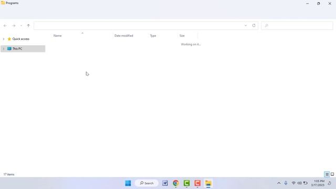
Task: Click the search magnifier icon
Action: [266, 26]
